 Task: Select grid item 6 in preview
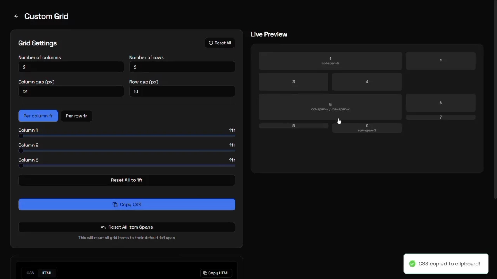[x=441, y=103]
